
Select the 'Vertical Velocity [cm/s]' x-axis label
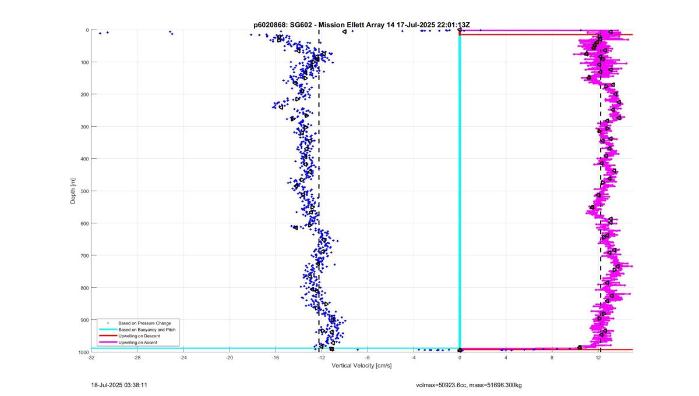[361, 366]
